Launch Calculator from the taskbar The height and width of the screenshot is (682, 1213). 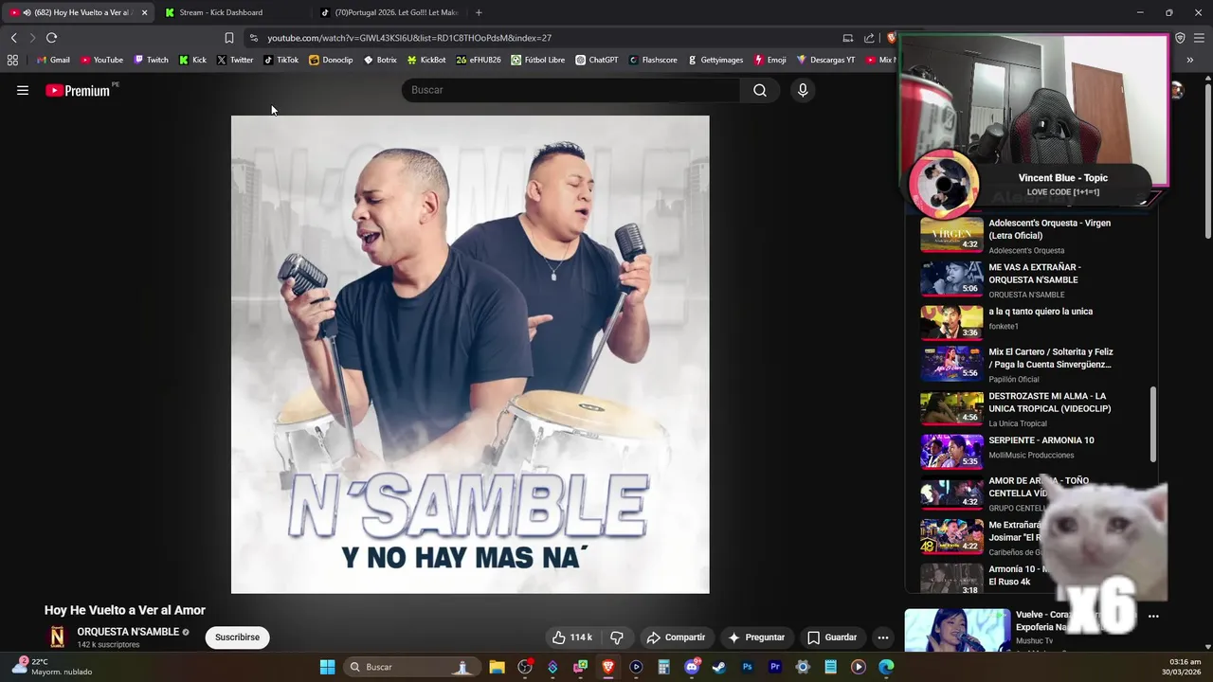pos(663,667)
